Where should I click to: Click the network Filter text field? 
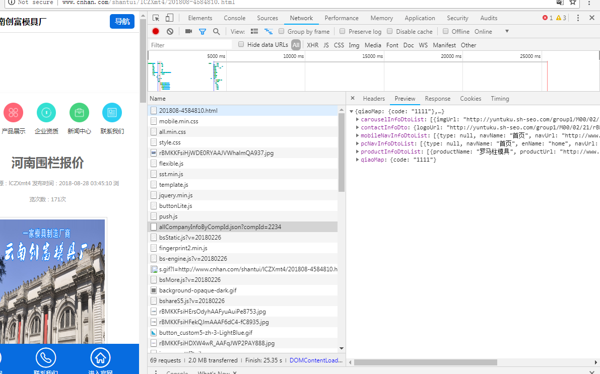tap(190, 45)
